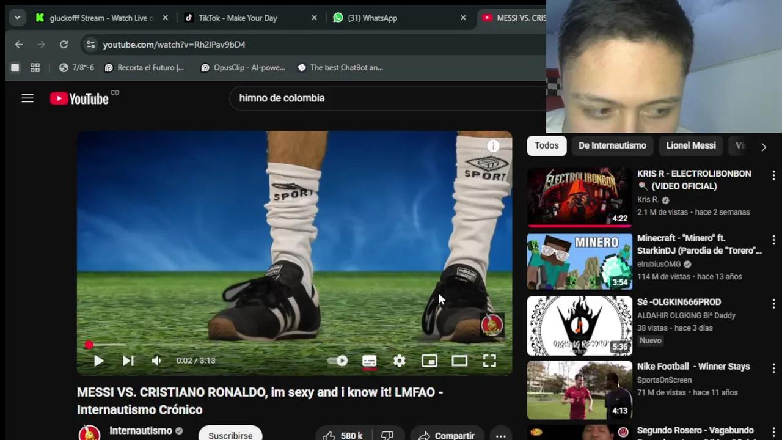The image size is (782, 440).
Task: Open Segundo Rosero - Vagabundo video title
Action: [x=695, y=431]
